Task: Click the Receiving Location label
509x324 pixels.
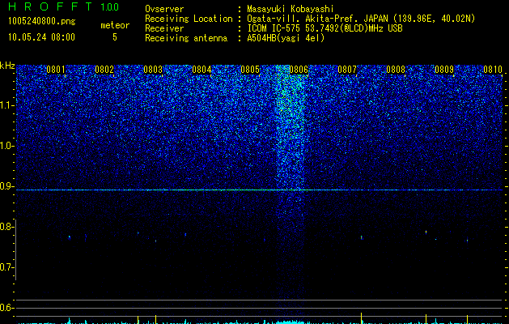Action: click(189, 19)
